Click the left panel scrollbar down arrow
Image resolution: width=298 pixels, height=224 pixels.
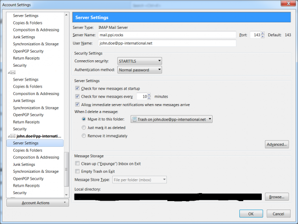pyautogui.click(x=67, y=195)
